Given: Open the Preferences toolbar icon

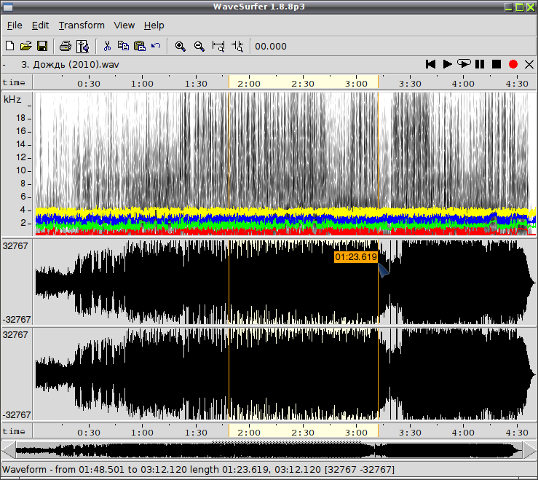Looking at the screenshot, I should (83, 46).
